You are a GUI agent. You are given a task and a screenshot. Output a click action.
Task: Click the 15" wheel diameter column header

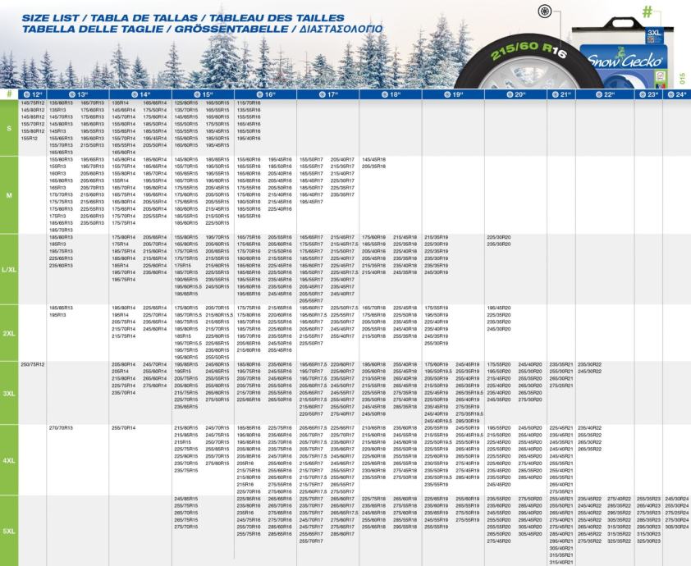(x=204, y=94)
